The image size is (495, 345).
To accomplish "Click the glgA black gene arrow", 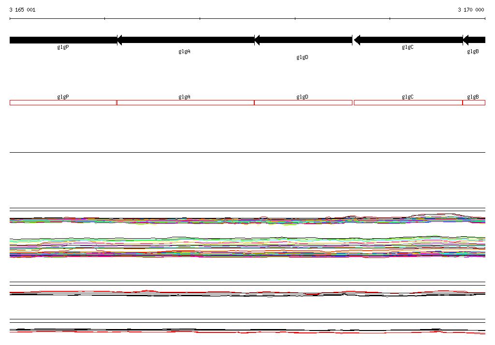I will click(x=186, y=40).
